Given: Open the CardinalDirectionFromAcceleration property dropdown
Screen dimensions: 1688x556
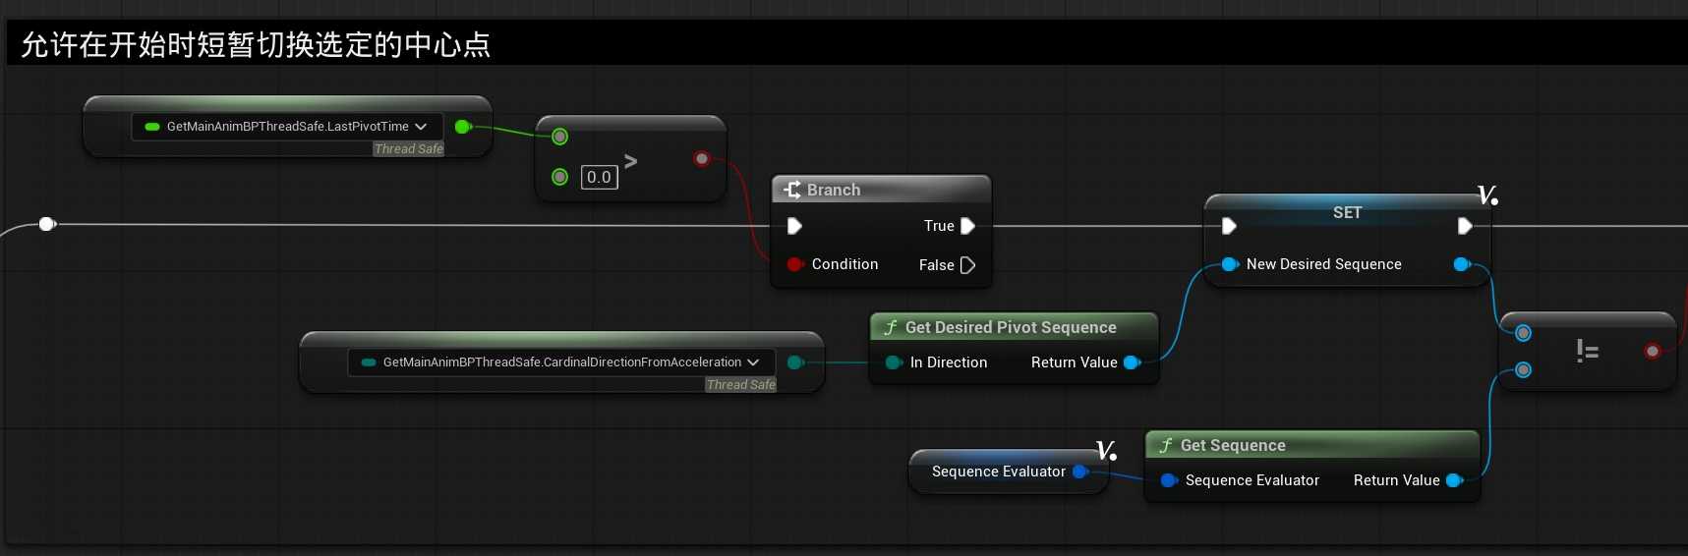Looking at the screenshot, I should (x=753, y=362).
